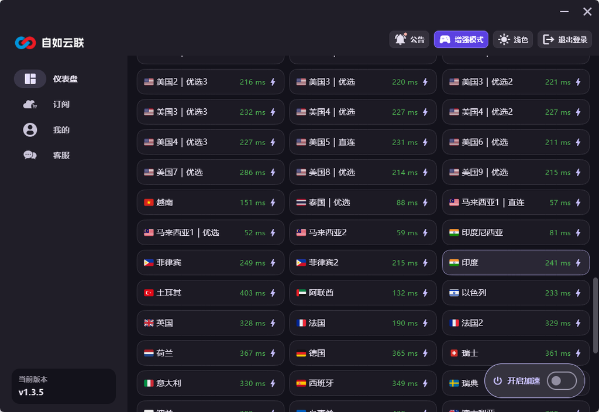This screenshot has width=599, height=412.
Task: Click the lightning icon for 越南 node
Action: (273, 202)
